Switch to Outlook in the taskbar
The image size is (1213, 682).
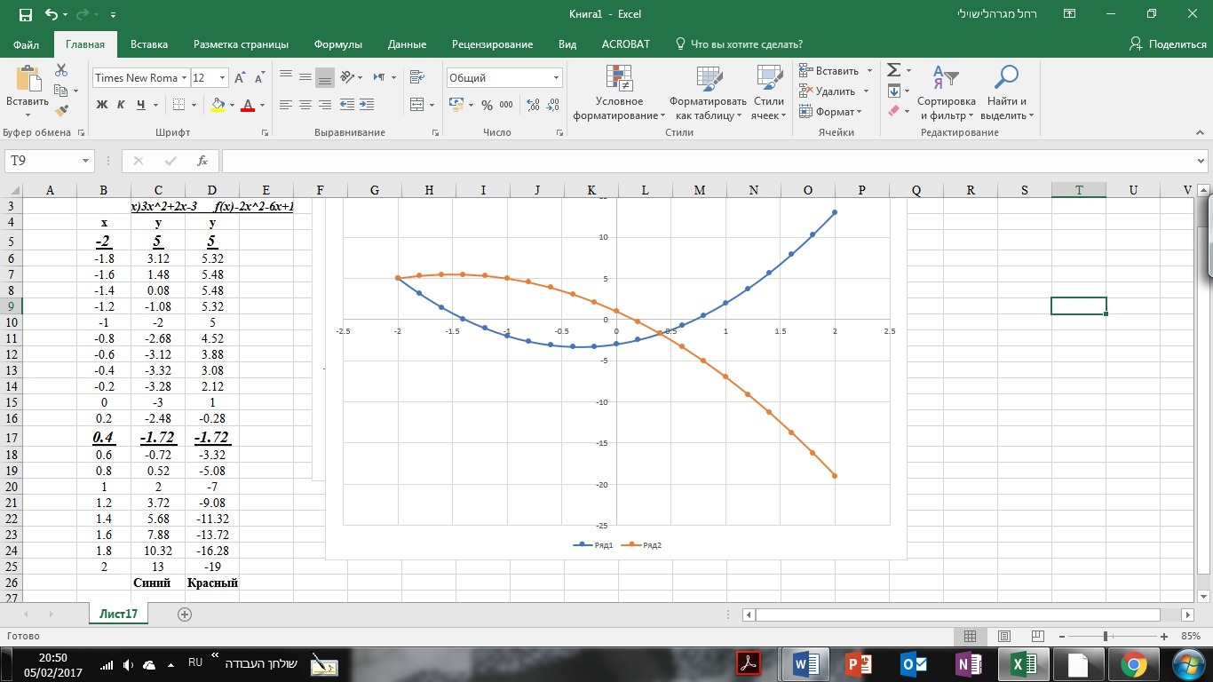tap(915, 663)
